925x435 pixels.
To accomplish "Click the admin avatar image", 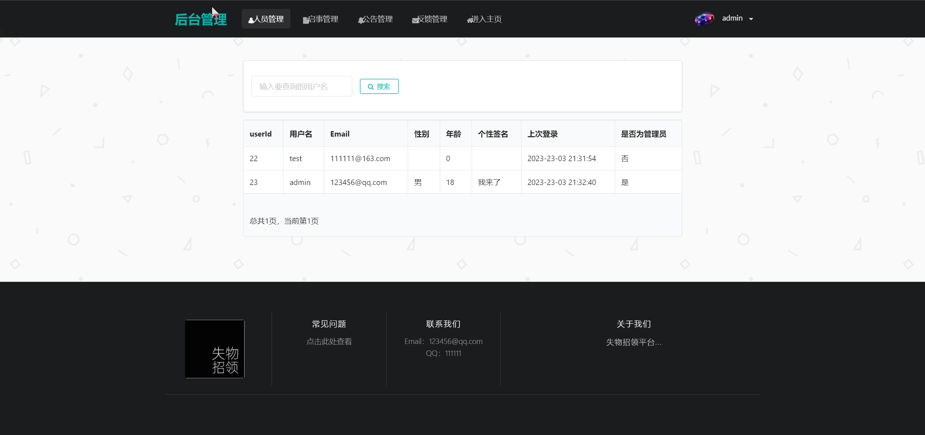I will pyautogui.click(x=704, y=19).
